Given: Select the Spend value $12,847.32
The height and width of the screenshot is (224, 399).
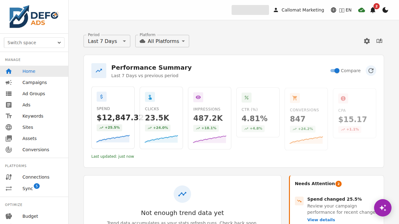Looking at the screenshot, I should [x=120, y=118].
